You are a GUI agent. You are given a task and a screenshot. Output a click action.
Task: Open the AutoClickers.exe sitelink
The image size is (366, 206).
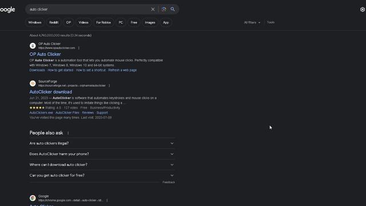point(41,113)
